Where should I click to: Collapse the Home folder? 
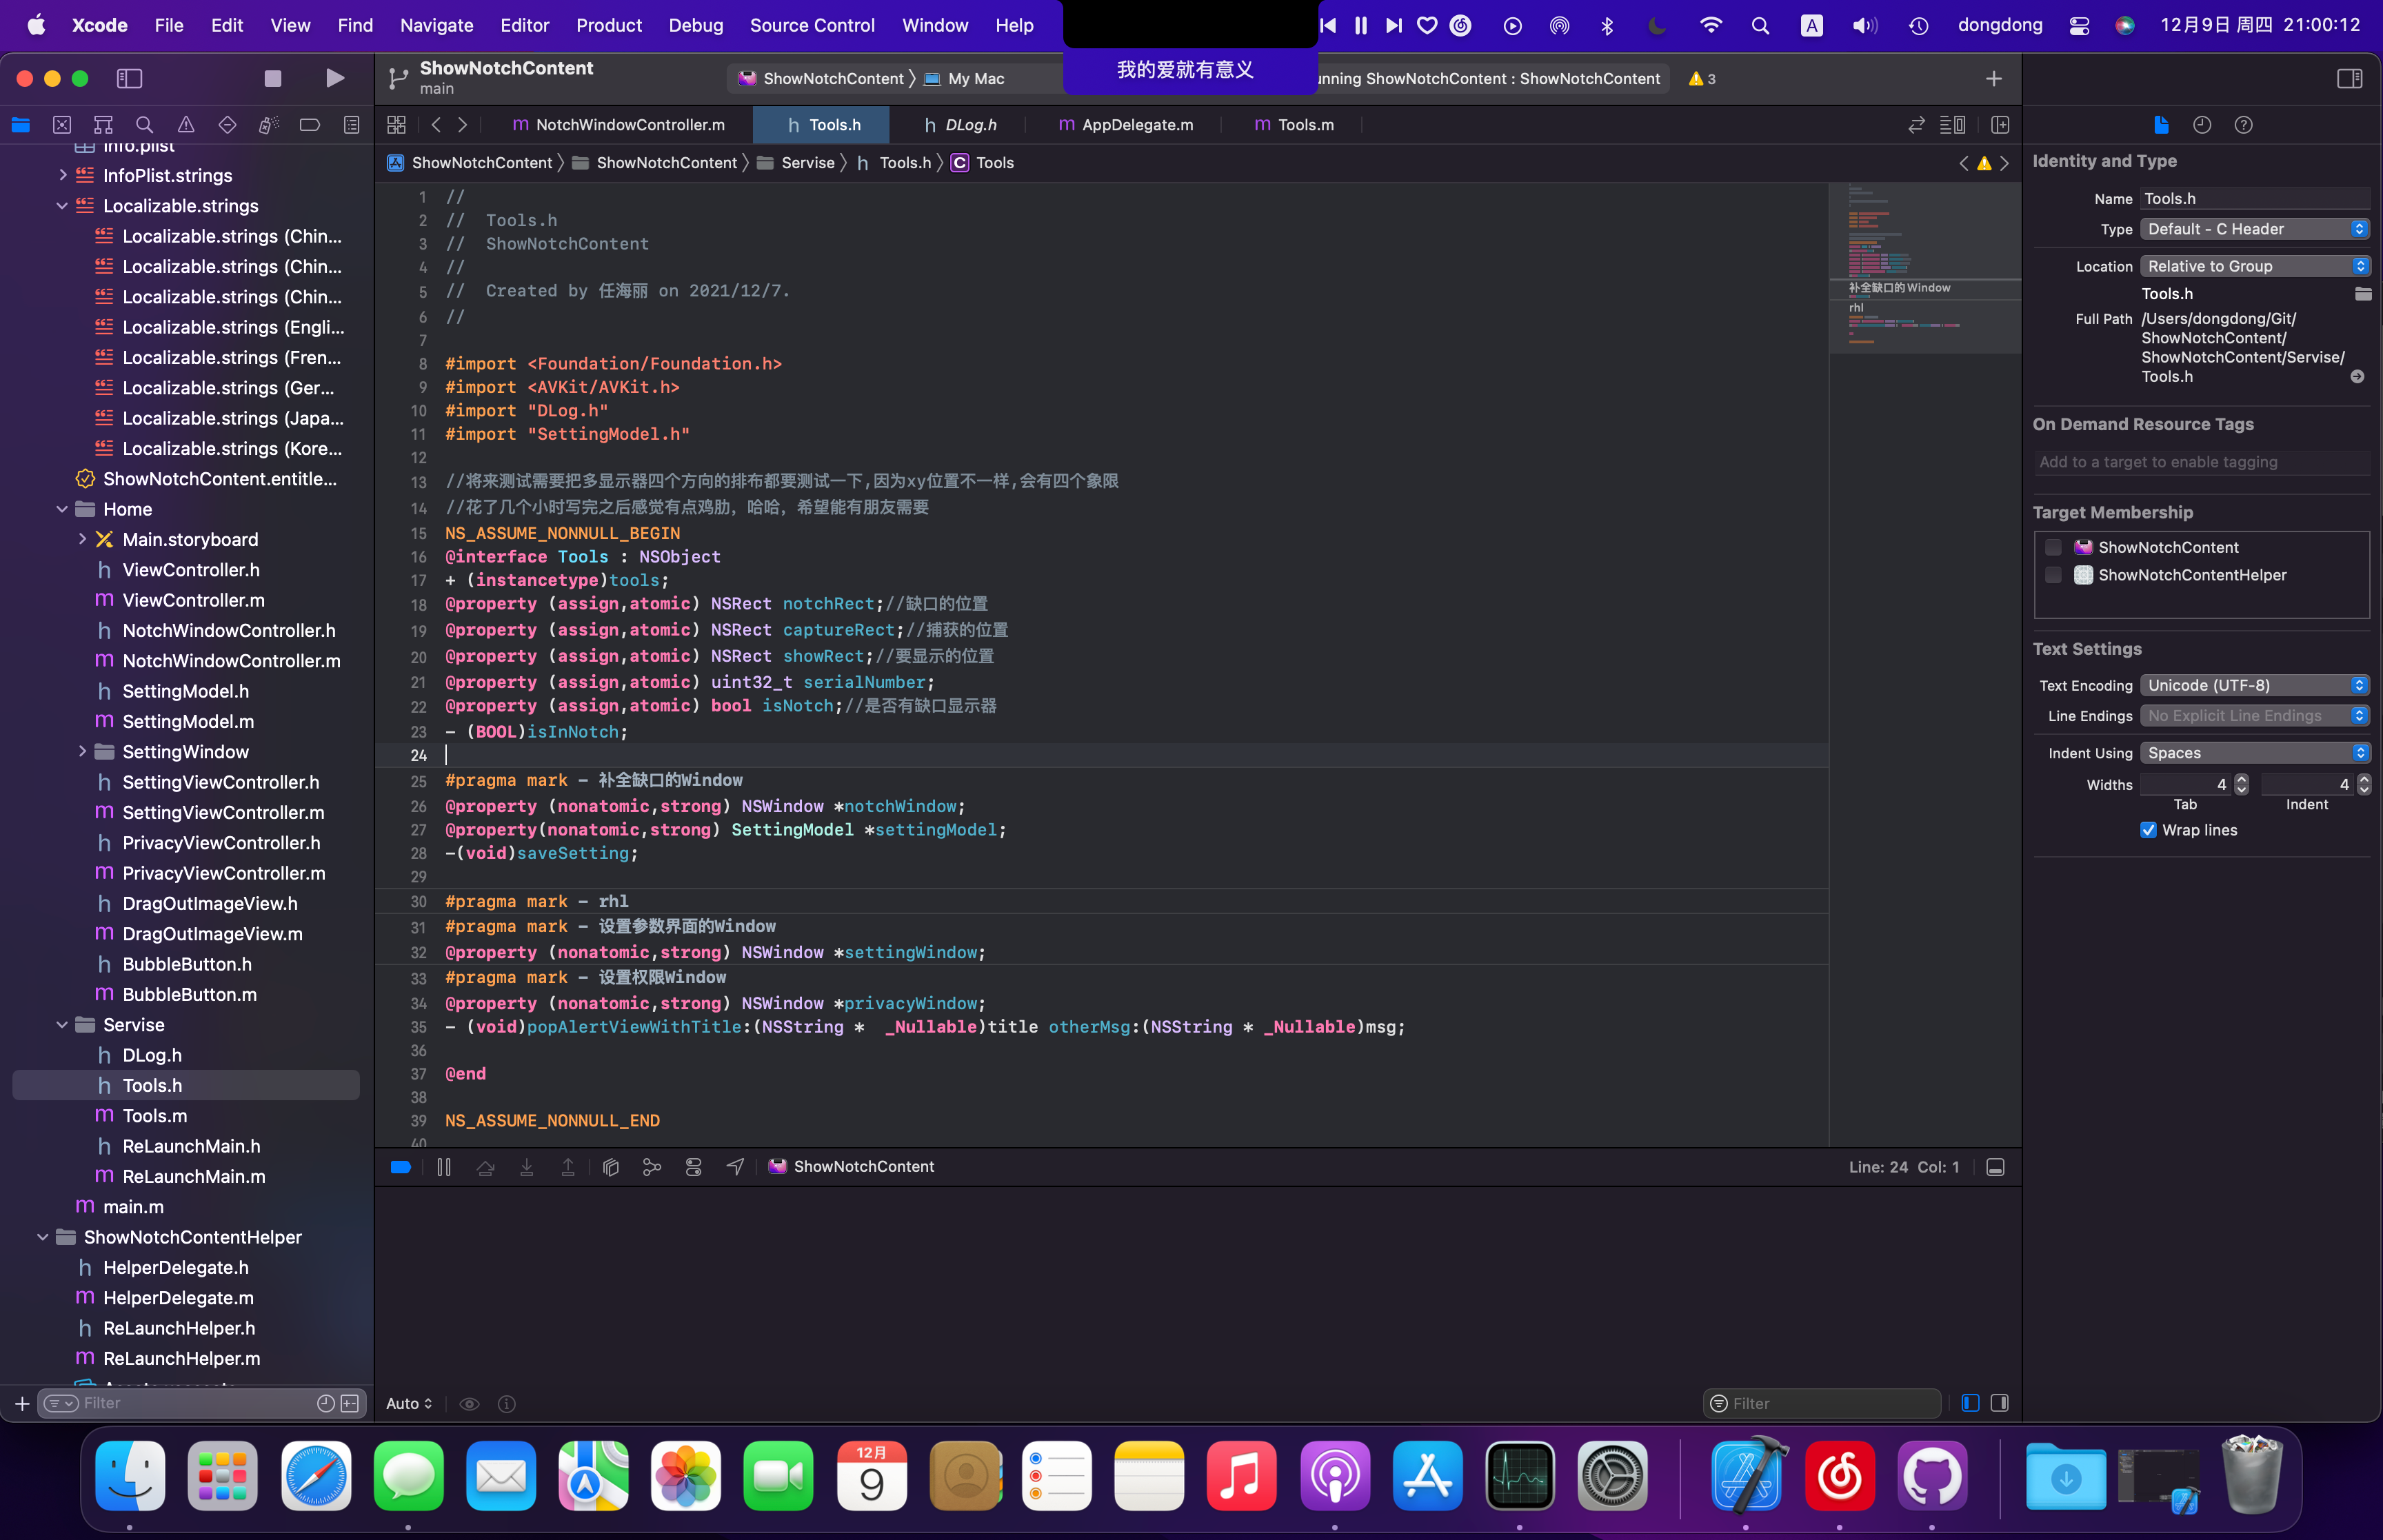[63, 509]
